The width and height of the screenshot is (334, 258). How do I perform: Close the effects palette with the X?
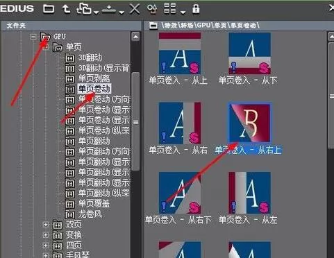(331, 8)
